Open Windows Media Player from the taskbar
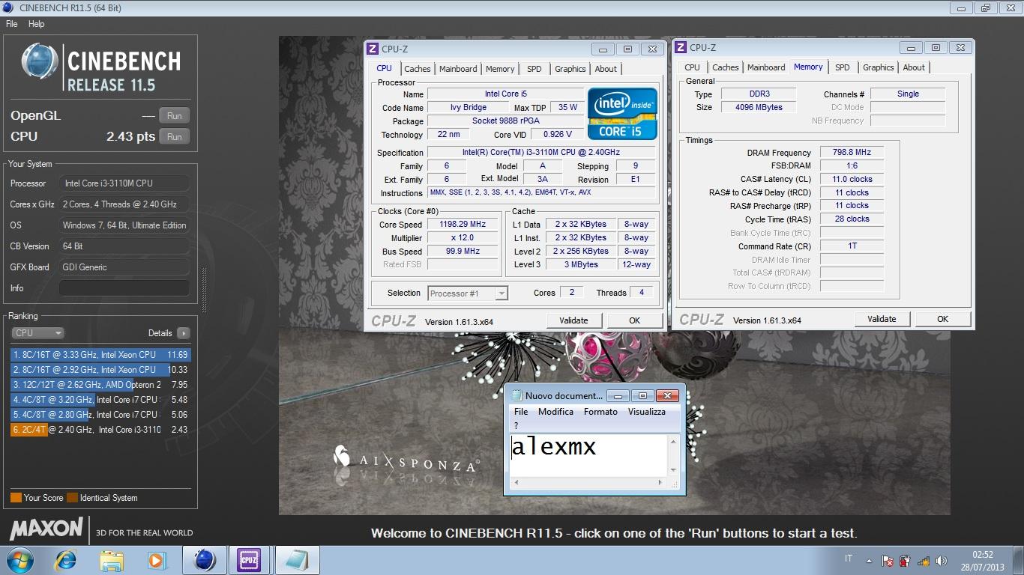Screen dimensions: 1024x575 pyautogui.click(x=157, y=560)
